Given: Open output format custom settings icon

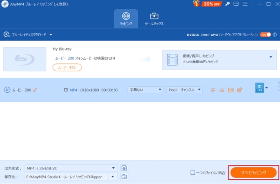Looking at the screenshot, I should click(x=124, y=168).
